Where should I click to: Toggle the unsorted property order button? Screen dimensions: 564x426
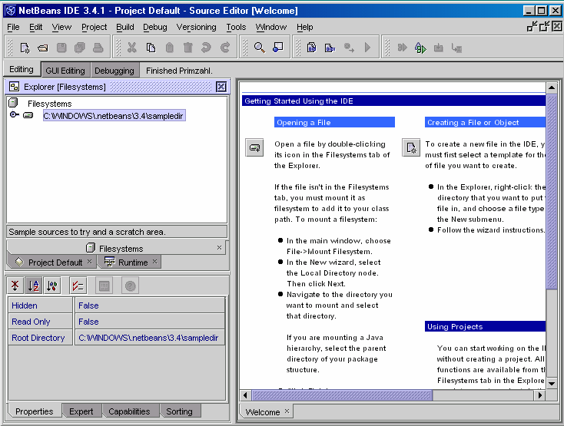click(x=15, y=286)
